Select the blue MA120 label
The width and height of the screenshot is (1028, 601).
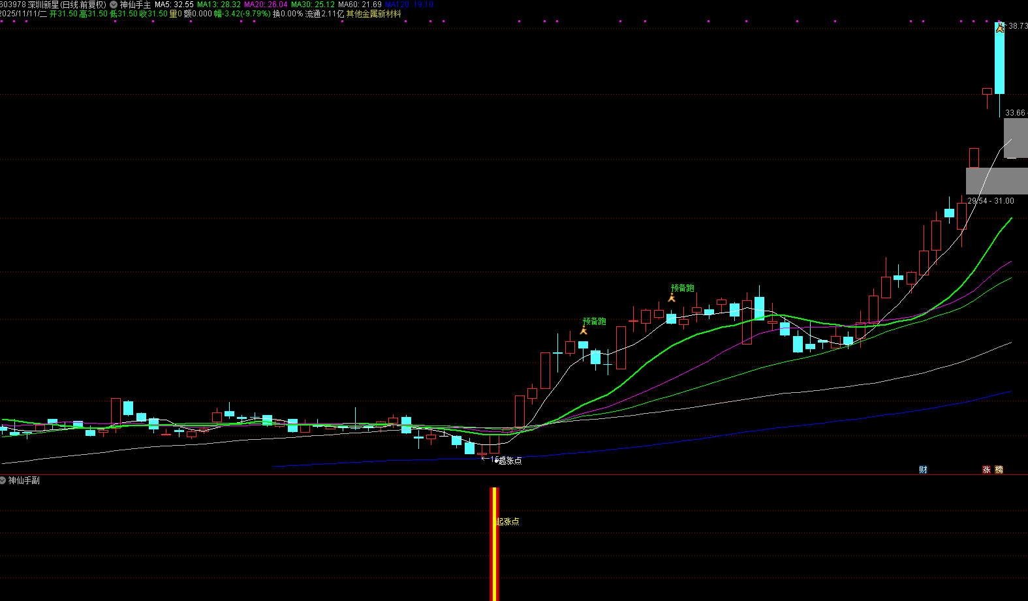[x=409, y=5]
